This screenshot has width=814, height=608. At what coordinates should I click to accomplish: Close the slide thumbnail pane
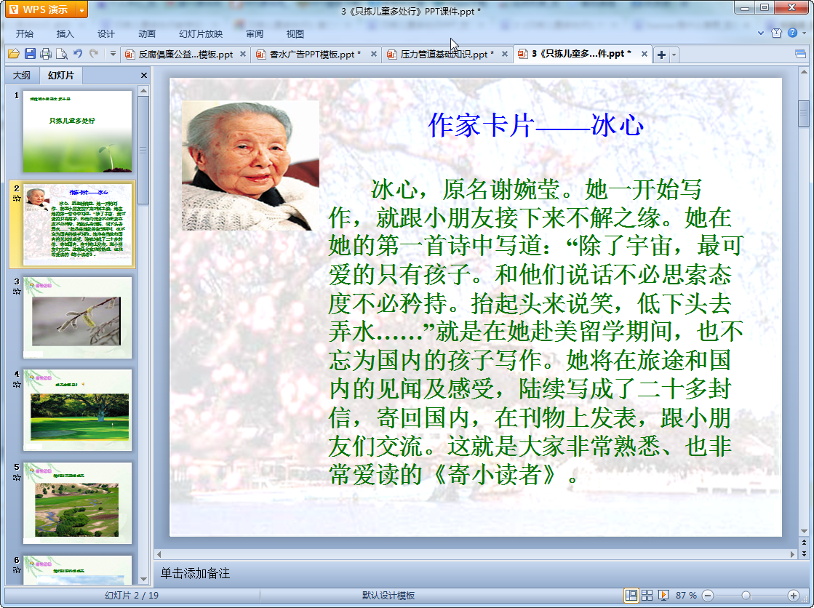click(144, 76)
